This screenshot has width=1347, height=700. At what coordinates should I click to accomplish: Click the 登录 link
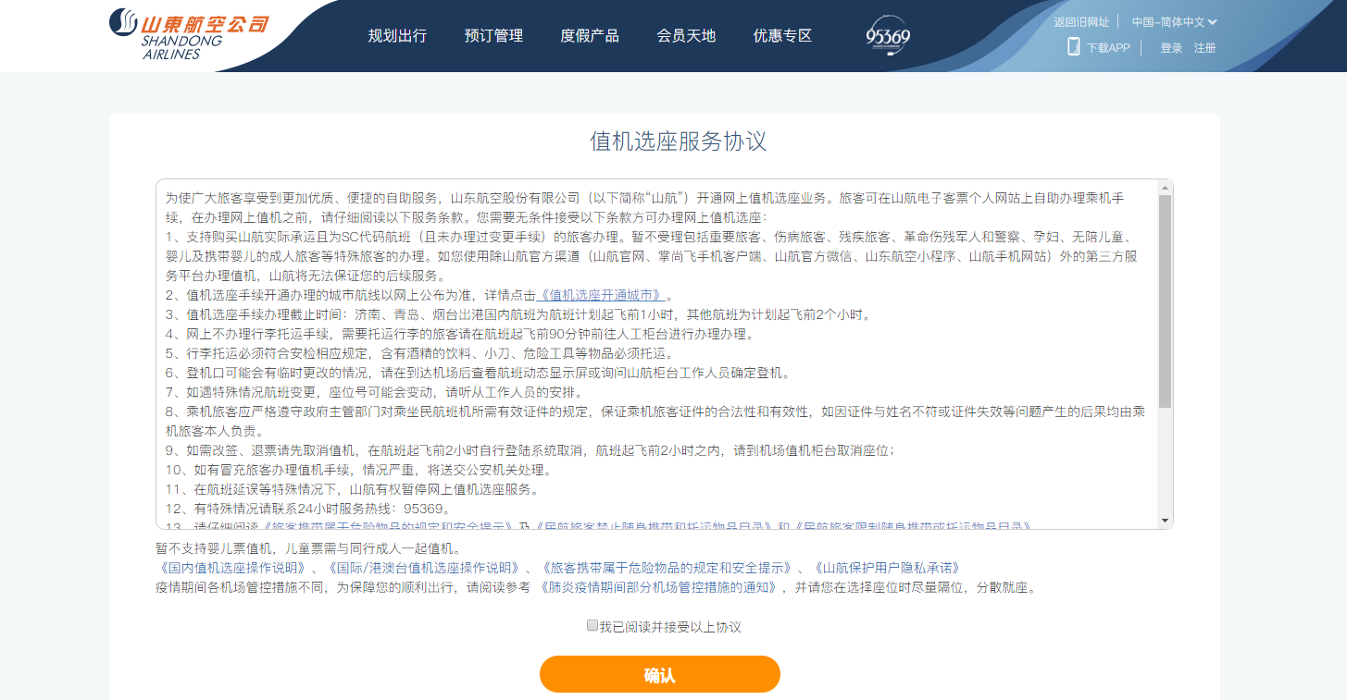click(x=1172, y=48)
